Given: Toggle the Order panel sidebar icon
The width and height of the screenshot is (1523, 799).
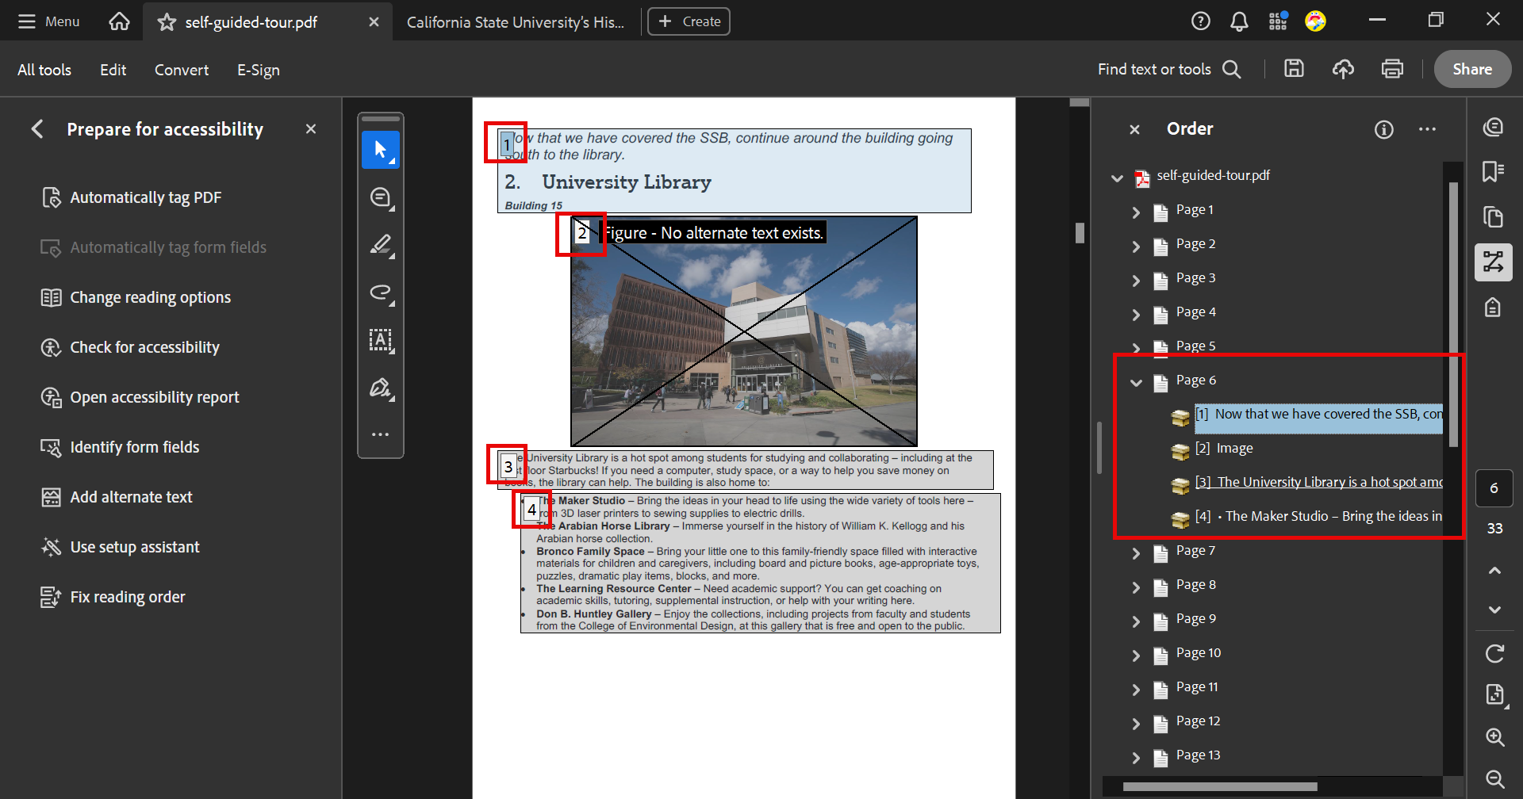Looking at the screenshot, I should point(1494,262).
